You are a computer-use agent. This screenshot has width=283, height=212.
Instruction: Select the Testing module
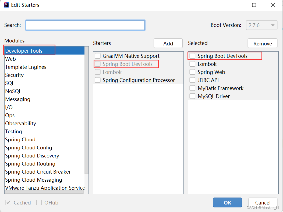point(44,131)
